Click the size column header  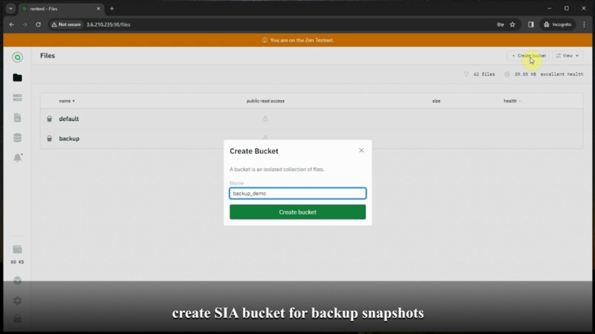coord(436,101)
